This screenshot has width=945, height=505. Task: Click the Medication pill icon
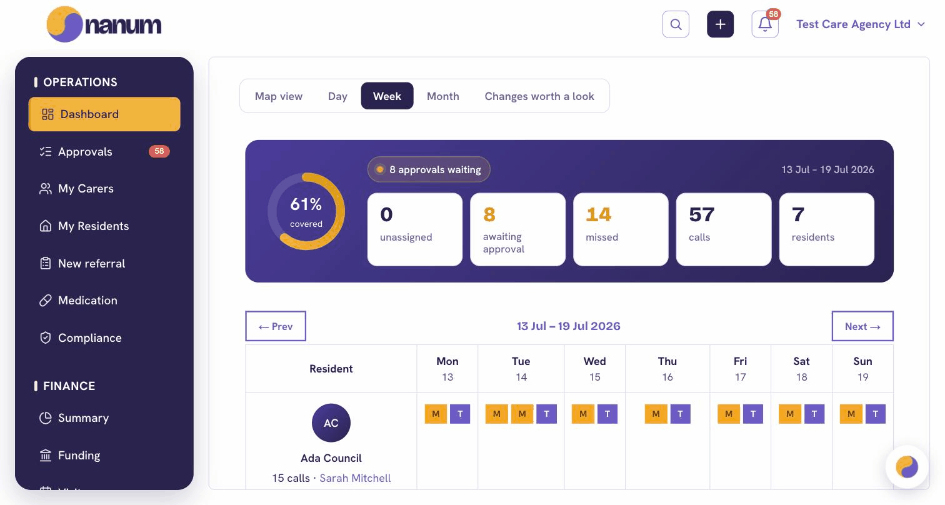click(x=45, y=301)
